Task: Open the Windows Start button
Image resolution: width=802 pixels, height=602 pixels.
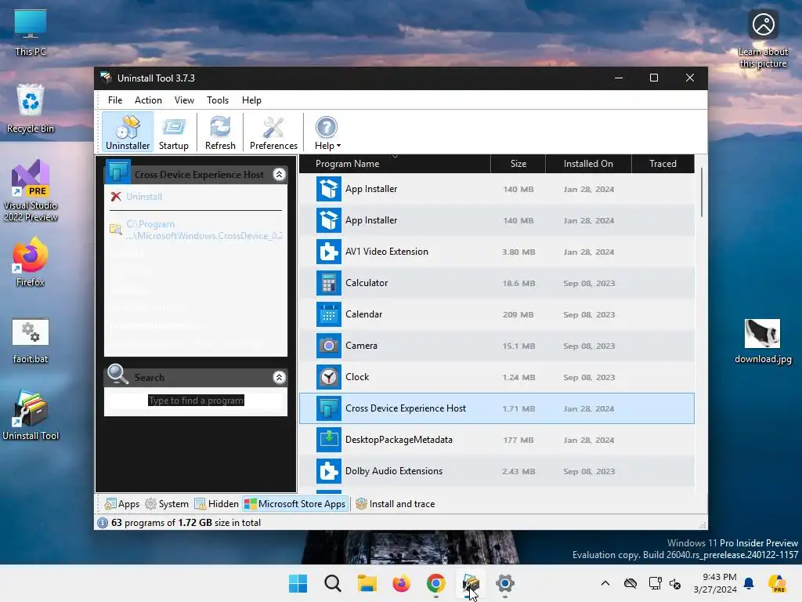Action: click(x=298, y=583)
